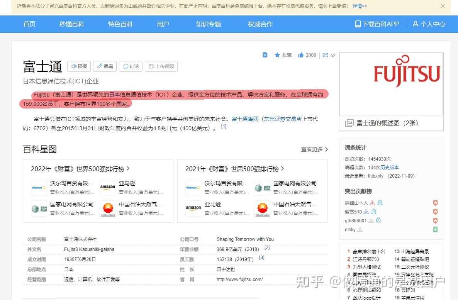458x300 pixels.
Task: Click triangle badge next to 紫雪510
Action: pyautogui.click(x=366, y=212)
